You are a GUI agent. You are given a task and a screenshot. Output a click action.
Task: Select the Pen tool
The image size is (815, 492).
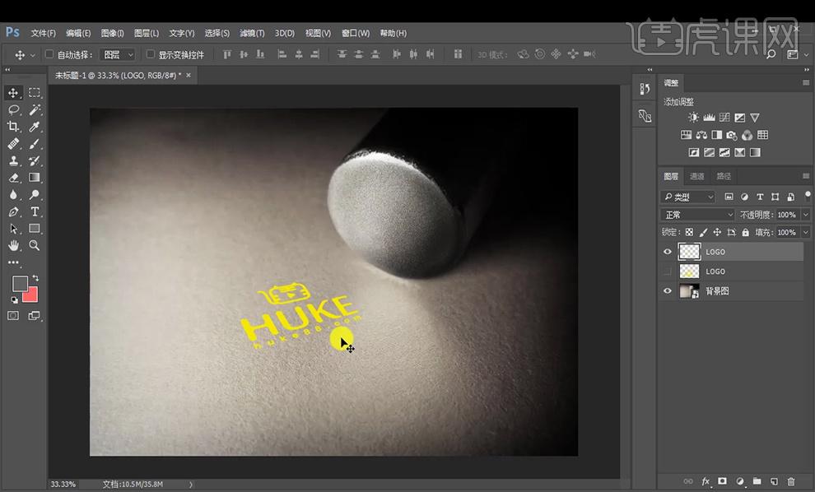pos(13,212)
